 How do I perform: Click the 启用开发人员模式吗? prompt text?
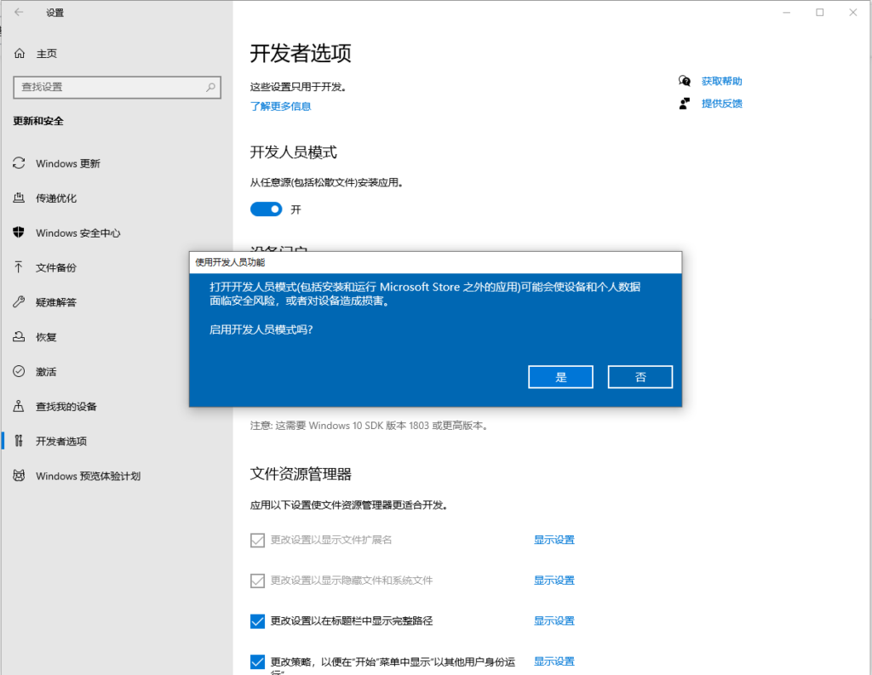261,329
